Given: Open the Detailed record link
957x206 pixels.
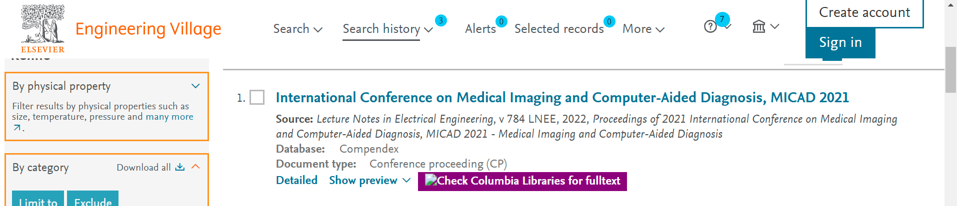Looking at the screenshot, I should point(296,181).
